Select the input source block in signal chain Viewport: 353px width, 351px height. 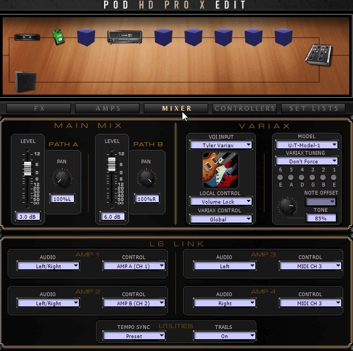(27, 37)
